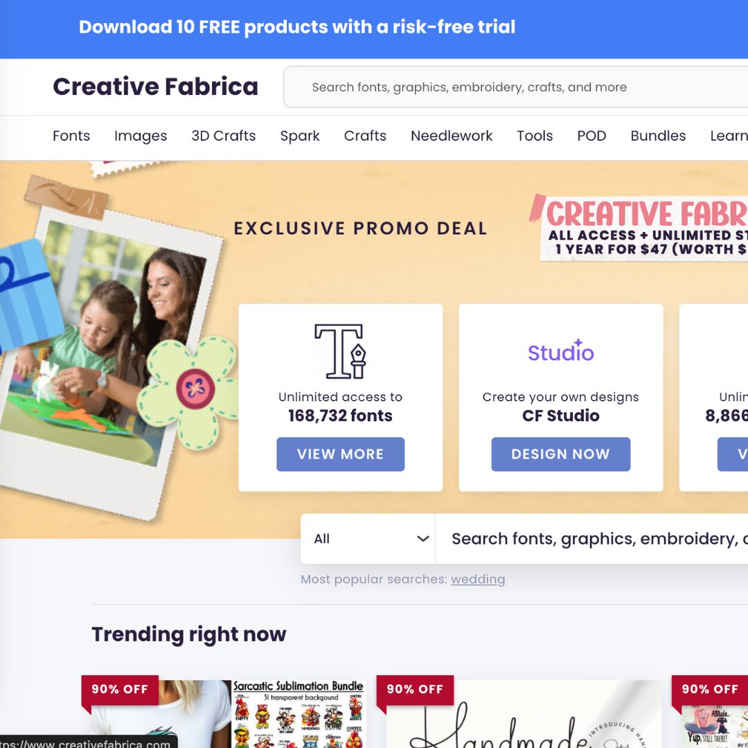Image resolution: width=748 pixels, height=748 pixels.
Task: Open the Fonts menu
Action: (x=71, y=136)
